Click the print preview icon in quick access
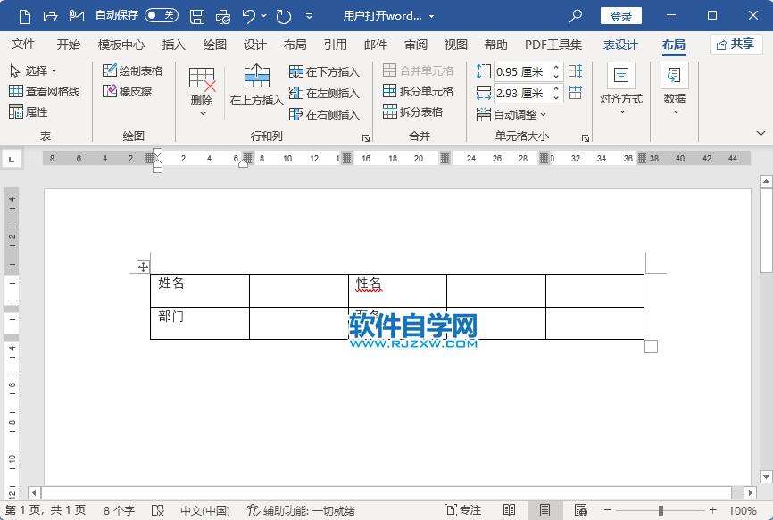 pyautogui.click(x=223, y=16)
